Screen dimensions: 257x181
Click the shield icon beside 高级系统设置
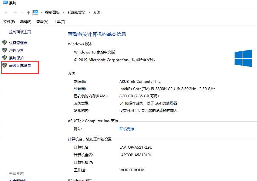[x=5, y=65]
